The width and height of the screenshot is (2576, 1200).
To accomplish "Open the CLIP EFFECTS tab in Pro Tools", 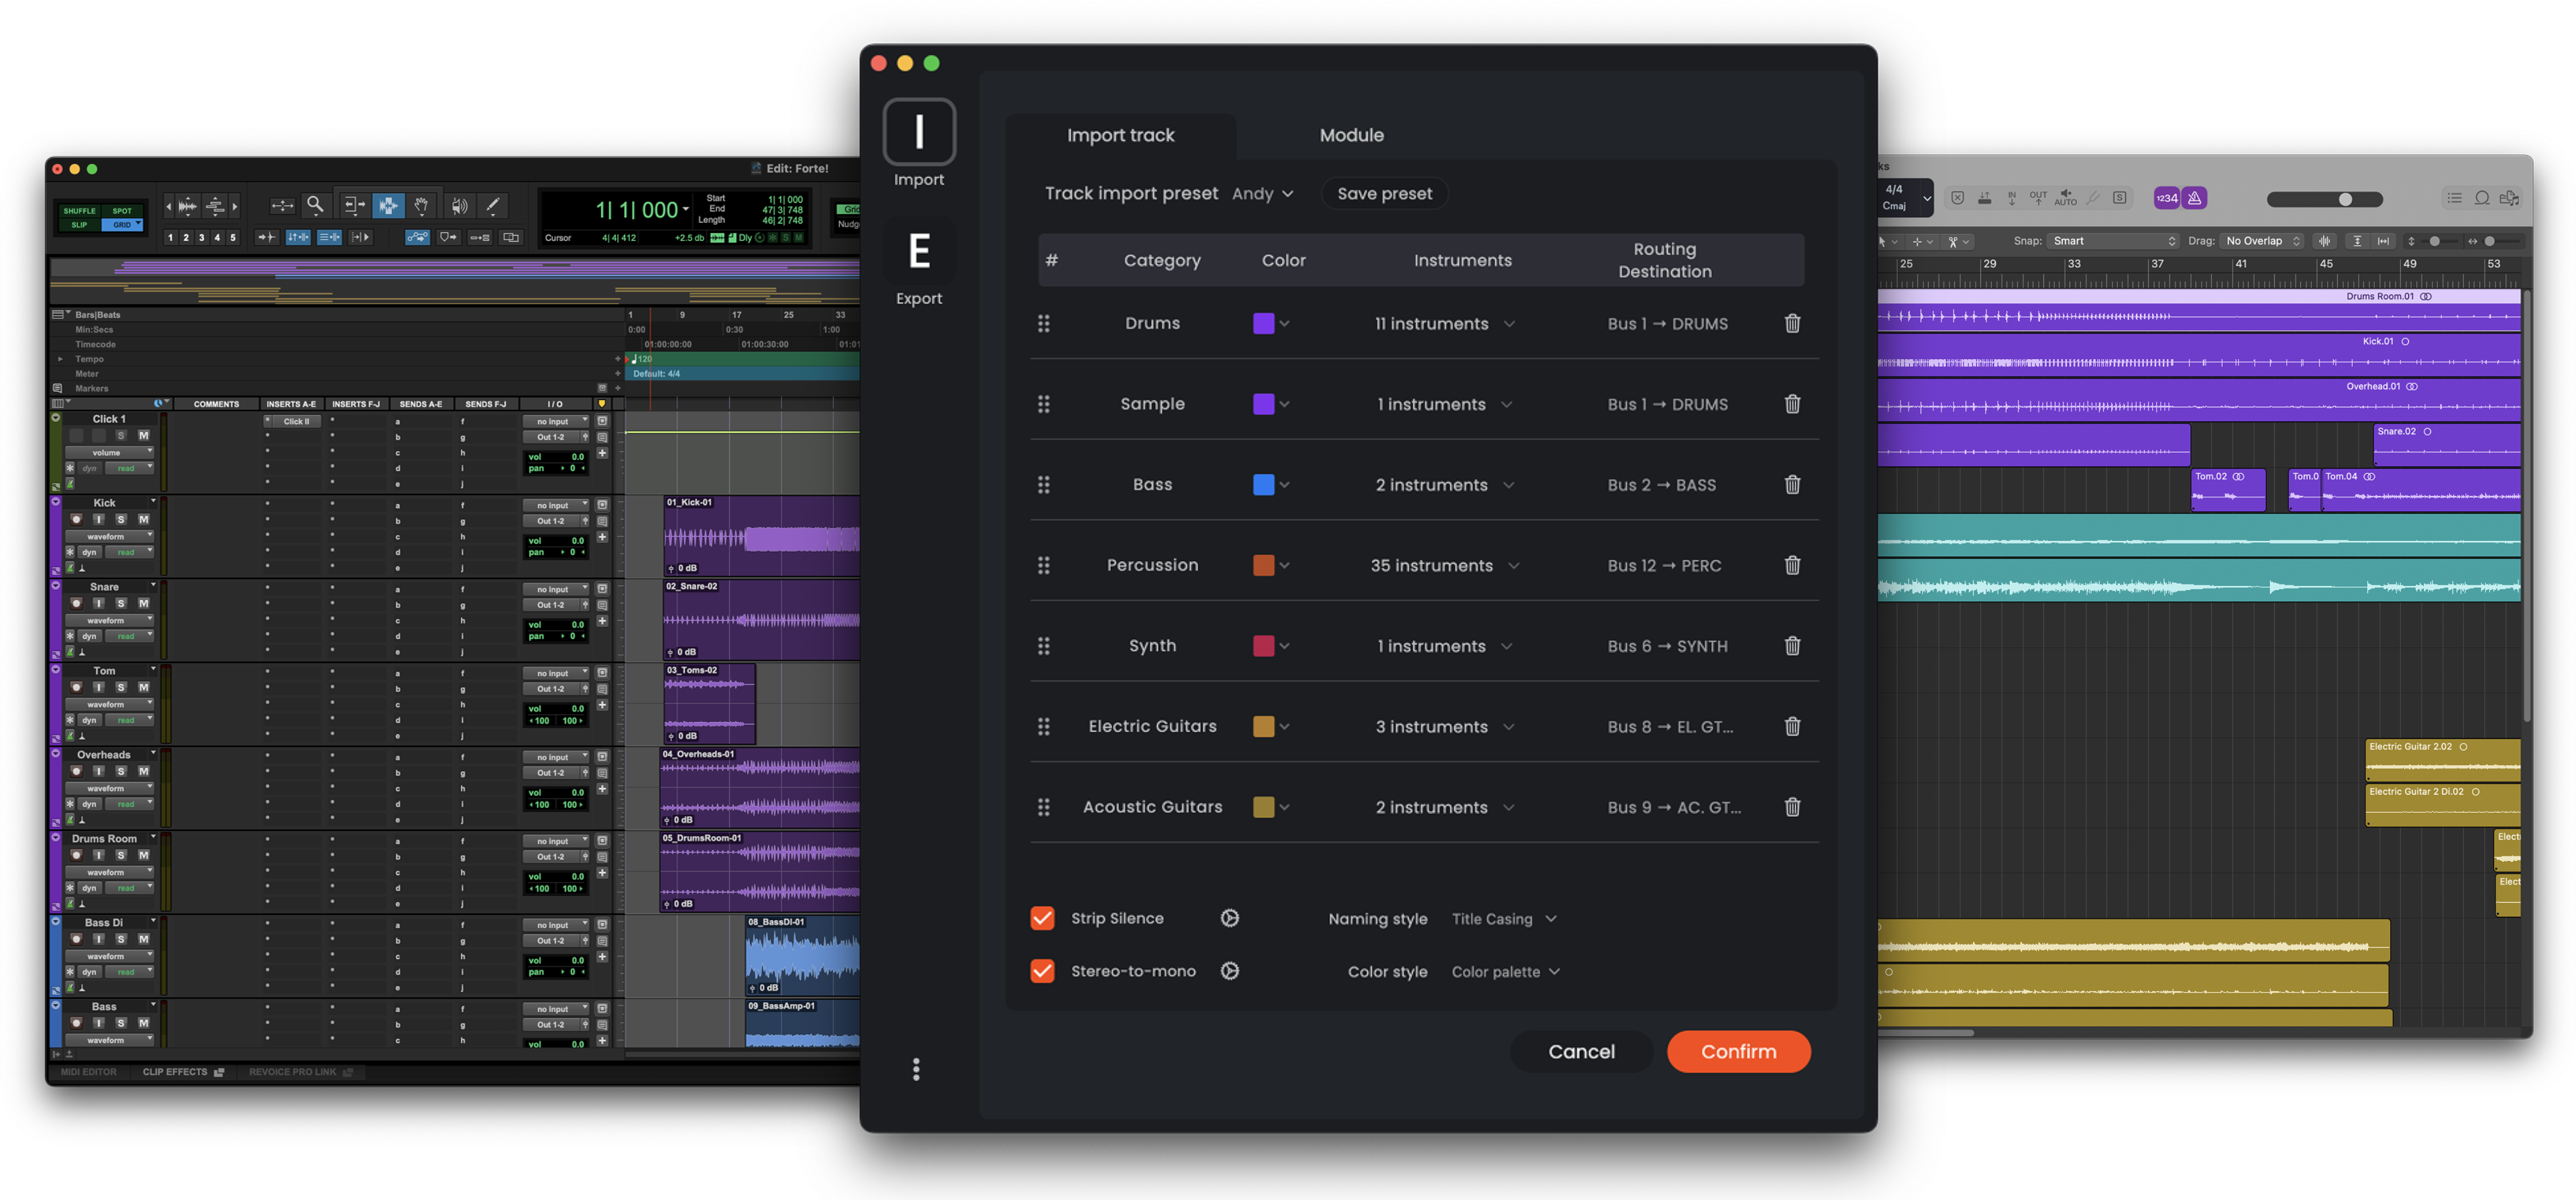I will pos(175,1072).
